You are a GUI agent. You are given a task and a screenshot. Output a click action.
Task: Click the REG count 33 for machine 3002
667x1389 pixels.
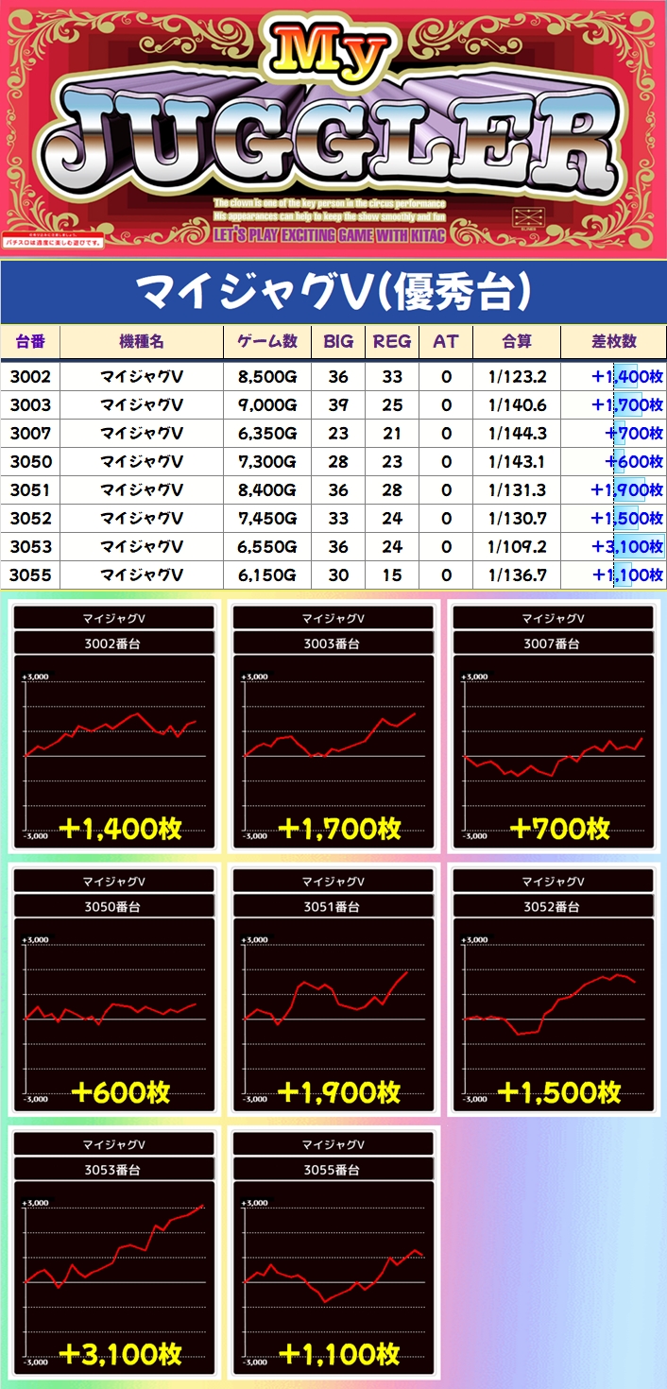(392, 377)
